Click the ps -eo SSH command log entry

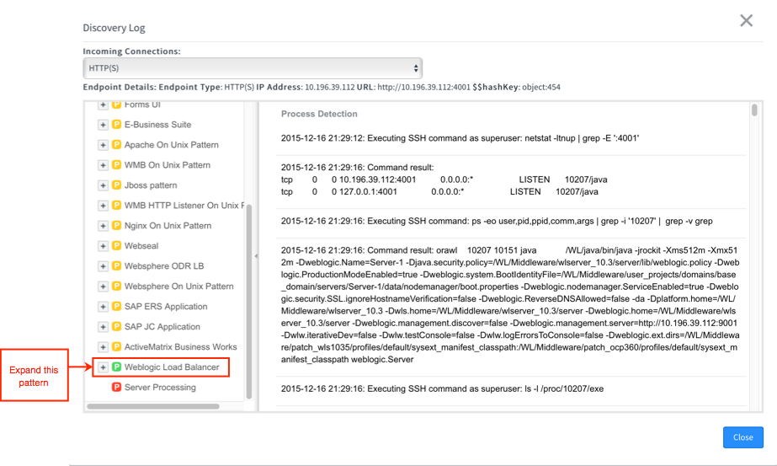point(497,222)
